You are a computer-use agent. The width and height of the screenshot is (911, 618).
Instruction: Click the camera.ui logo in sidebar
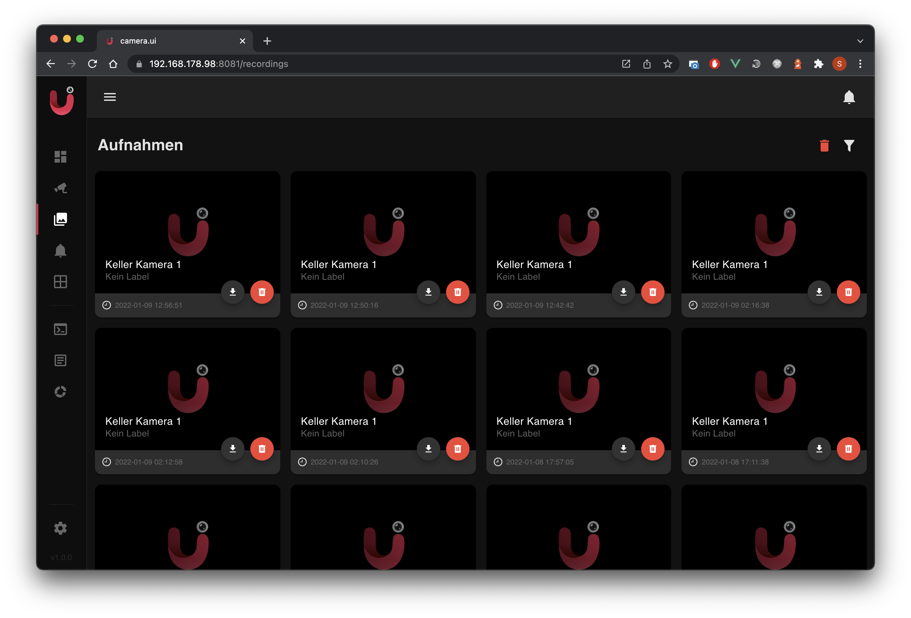(61, 101)
